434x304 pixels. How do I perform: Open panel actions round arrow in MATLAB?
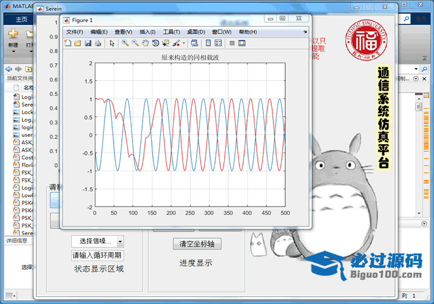416,78
